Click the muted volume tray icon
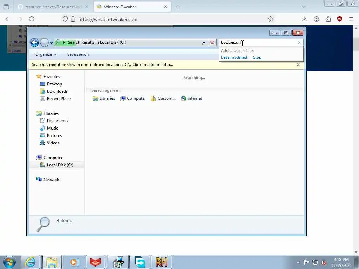 click(324, 262)
